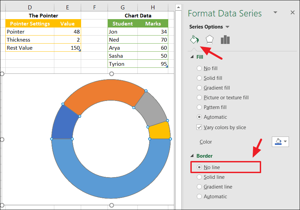Screen dimensions: 300x210
Task: Select the Fill & Line paint bucket icon
Action: pos(194,39)
